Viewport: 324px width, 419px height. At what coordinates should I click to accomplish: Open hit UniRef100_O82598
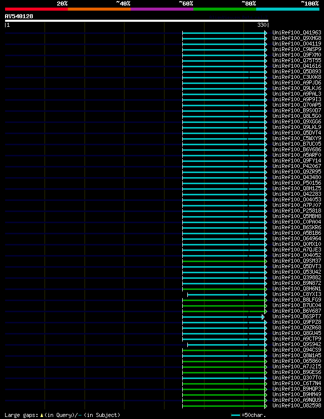(297, 406)
